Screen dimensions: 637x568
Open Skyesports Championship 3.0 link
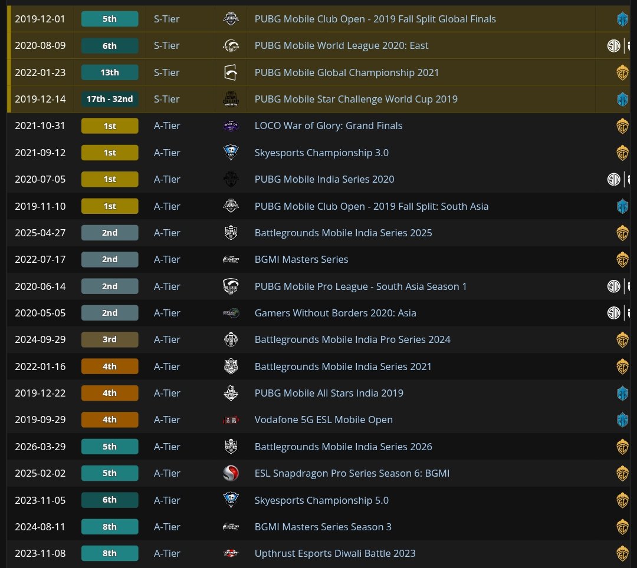321,153
